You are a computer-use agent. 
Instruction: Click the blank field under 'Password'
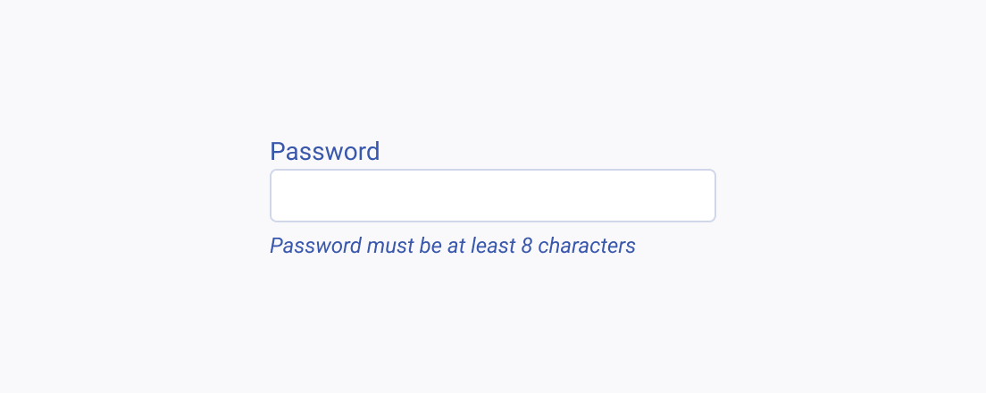click(x=492, y=196)
